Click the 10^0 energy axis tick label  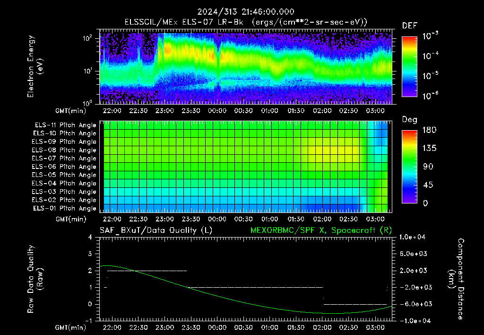click(x=87, y=103)
